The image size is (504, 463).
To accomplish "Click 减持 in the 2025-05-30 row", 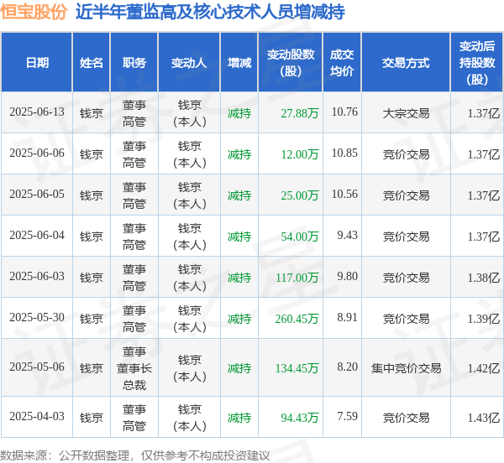I will click(x=239, y=319).
